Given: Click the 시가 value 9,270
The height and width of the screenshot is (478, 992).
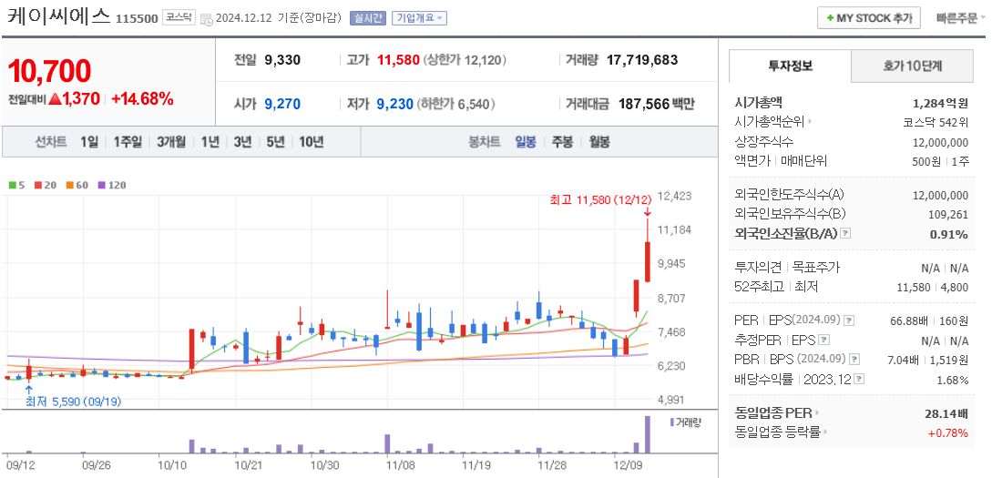Looking at the screenshot, I should (x=282, y=104).
